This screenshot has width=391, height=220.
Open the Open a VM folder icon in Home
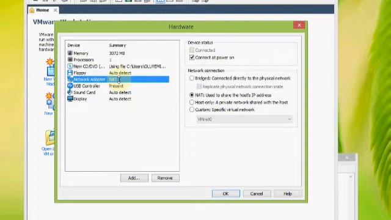[x=49, y=137]
